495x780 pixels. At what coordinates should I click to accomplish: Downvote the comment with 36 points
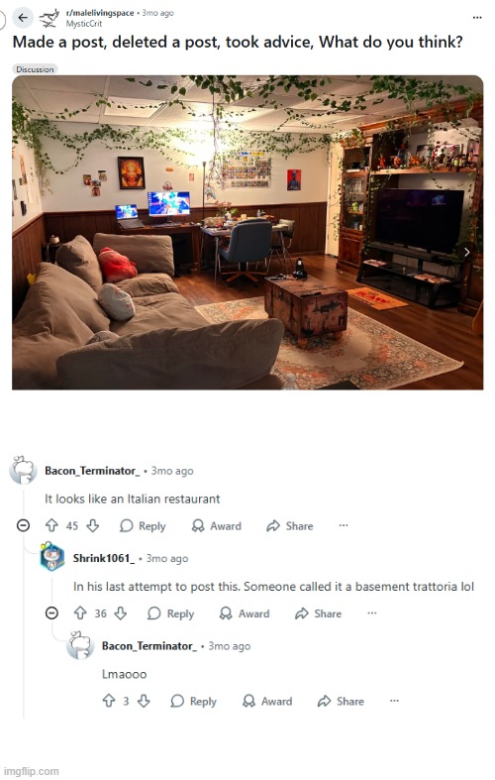pyautogui.click(x=121, y=613)
